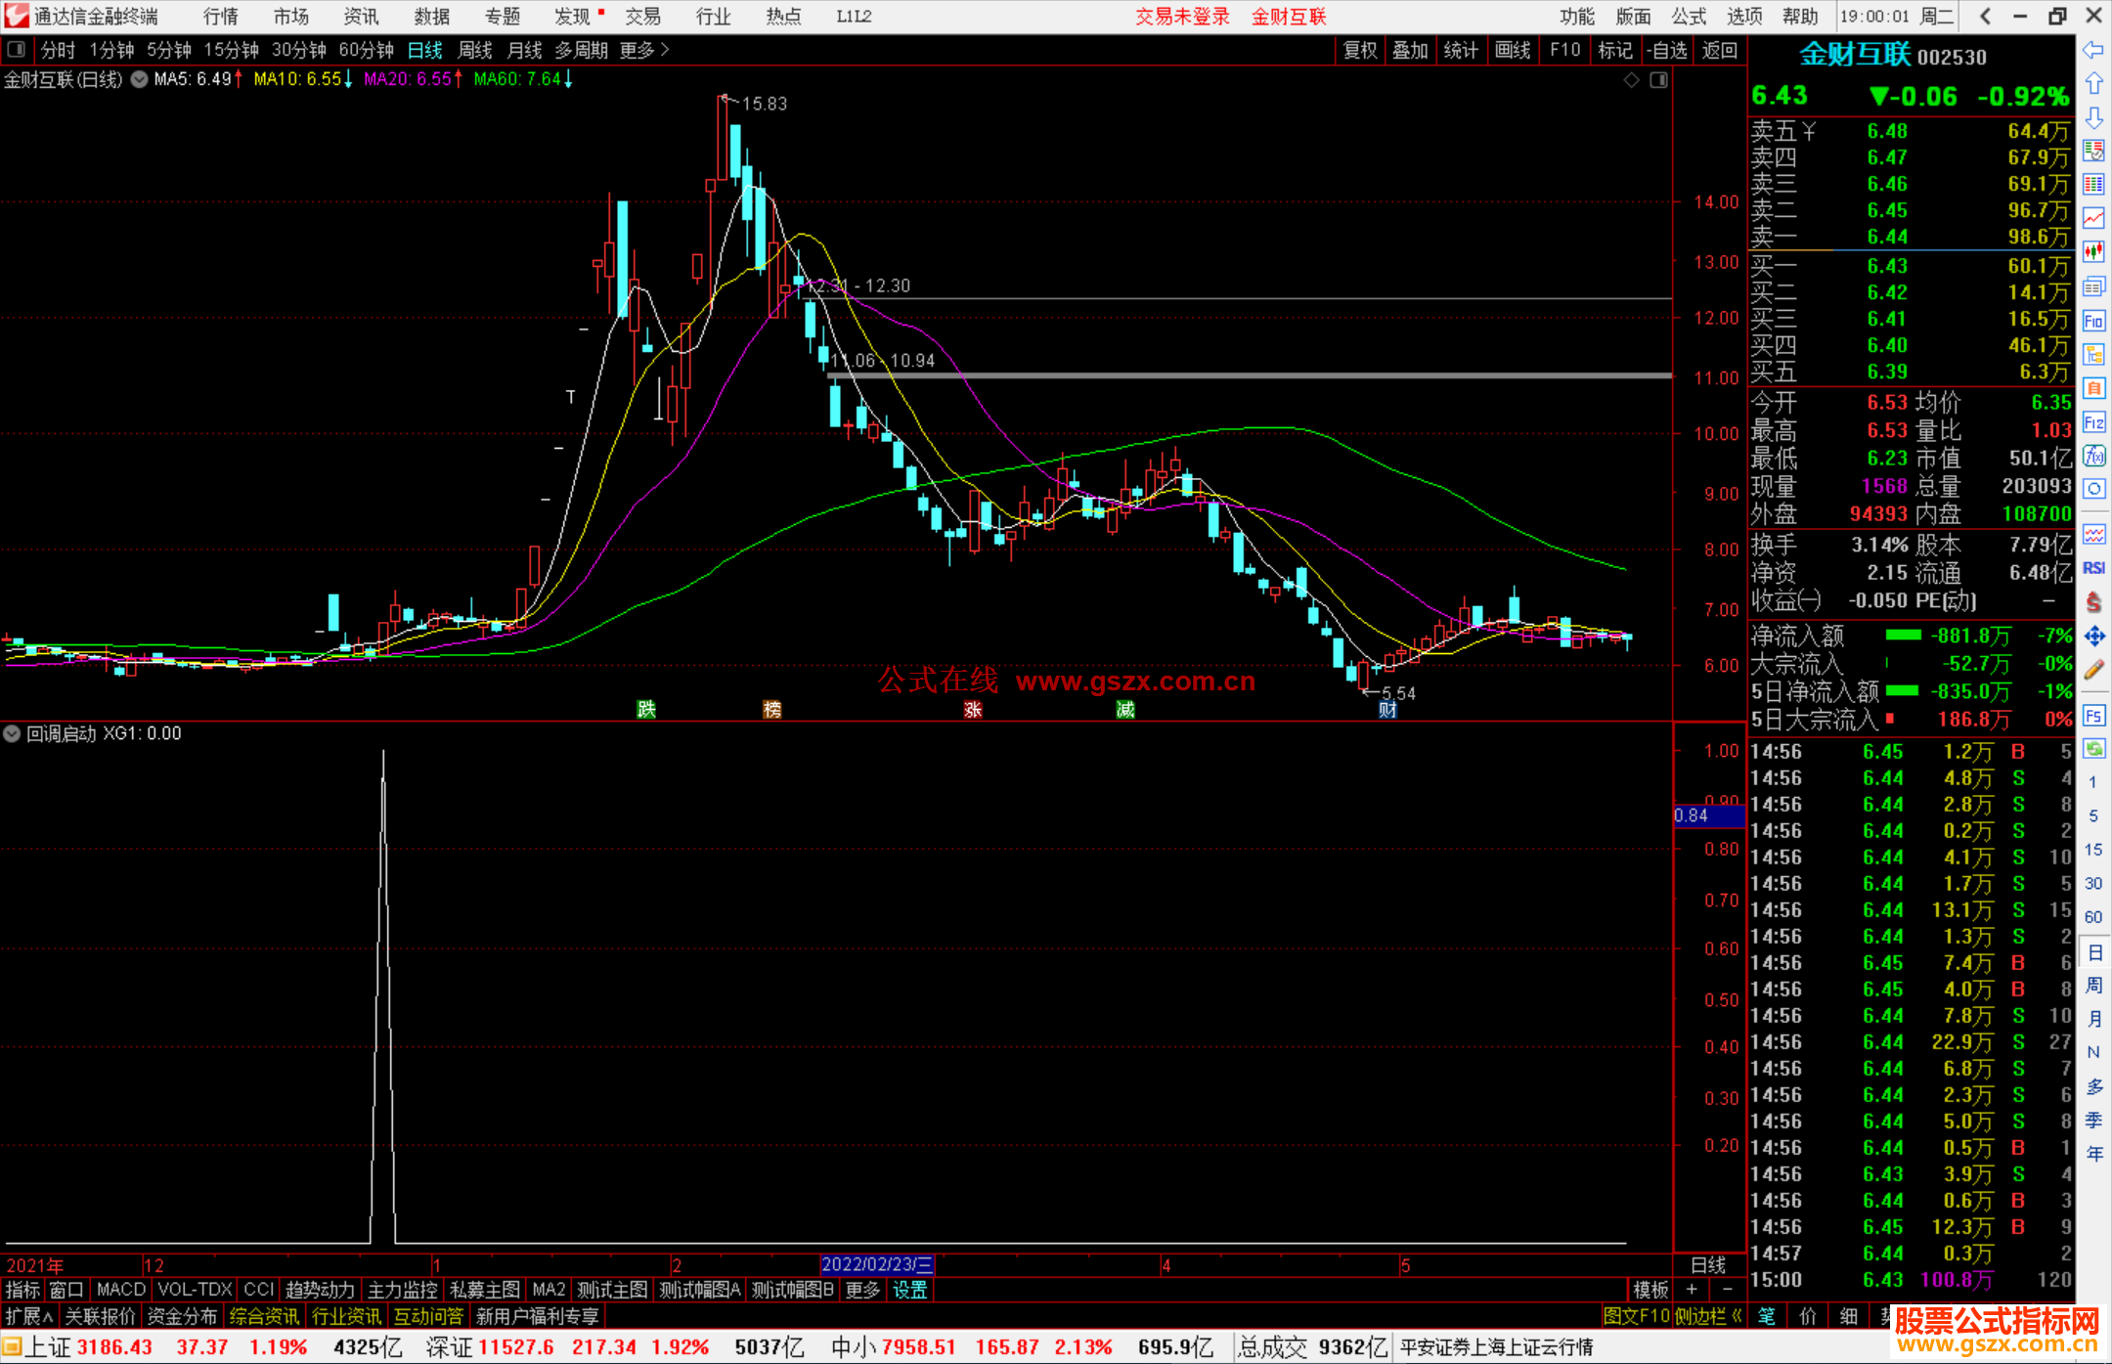Open the 市场 menu
Viewport: 2112px width, 1364px height.
291,17
